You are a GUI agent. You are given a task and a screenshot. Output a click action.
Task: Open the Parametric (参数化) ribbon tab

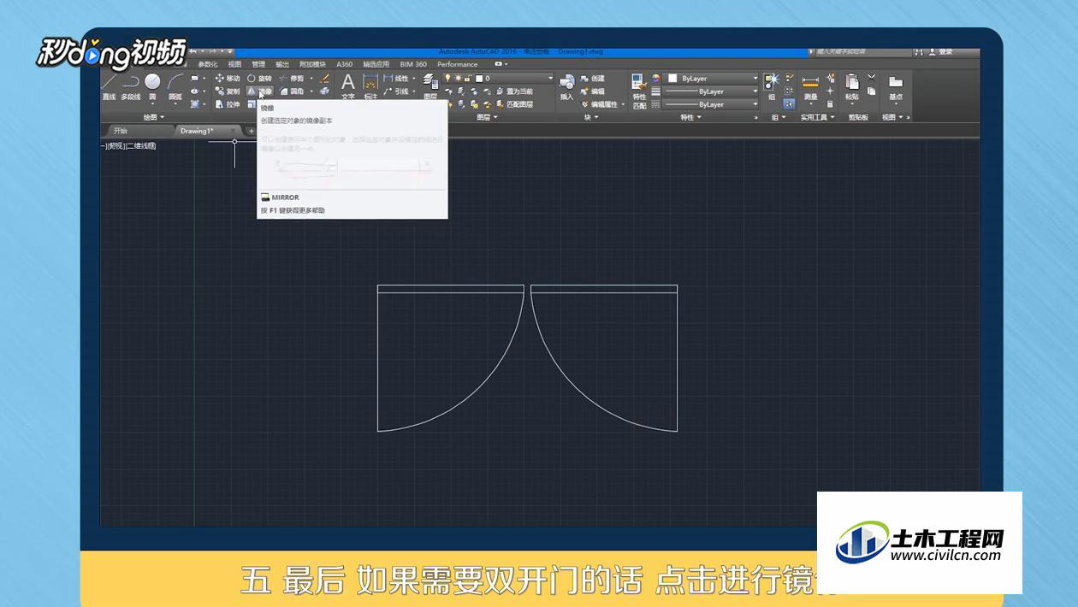tap(208, 64)
